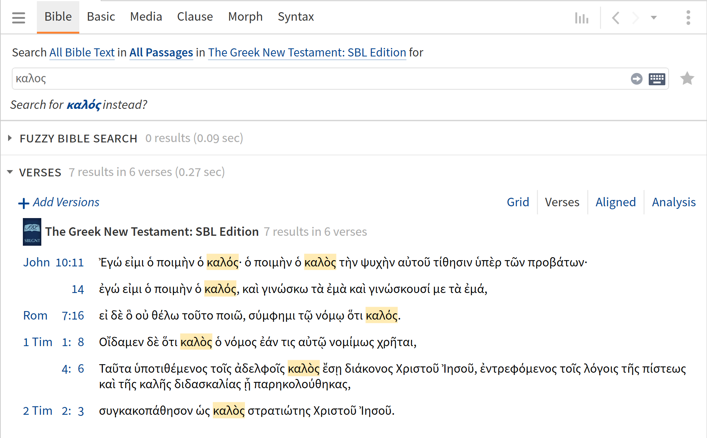Go forward with the right arrow
The width and height of the screenshot is (707, 438).
point(635,18)
